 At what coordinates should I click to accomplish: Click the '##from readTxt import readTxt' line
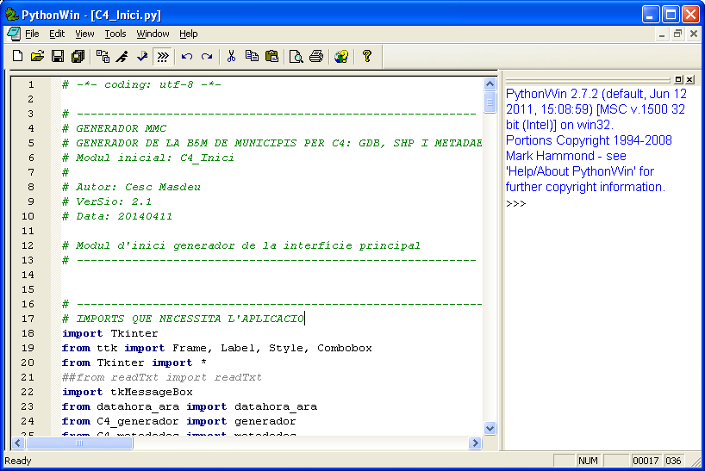tap(162, 377)
